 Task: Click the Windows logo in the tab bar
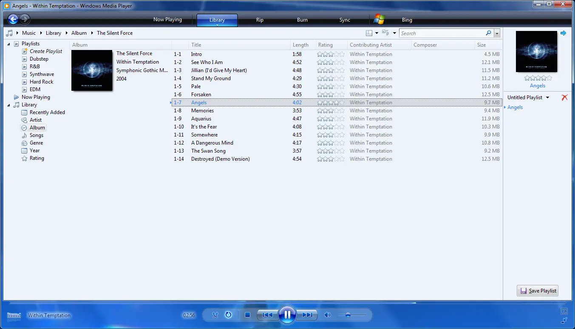coord(379,20)
